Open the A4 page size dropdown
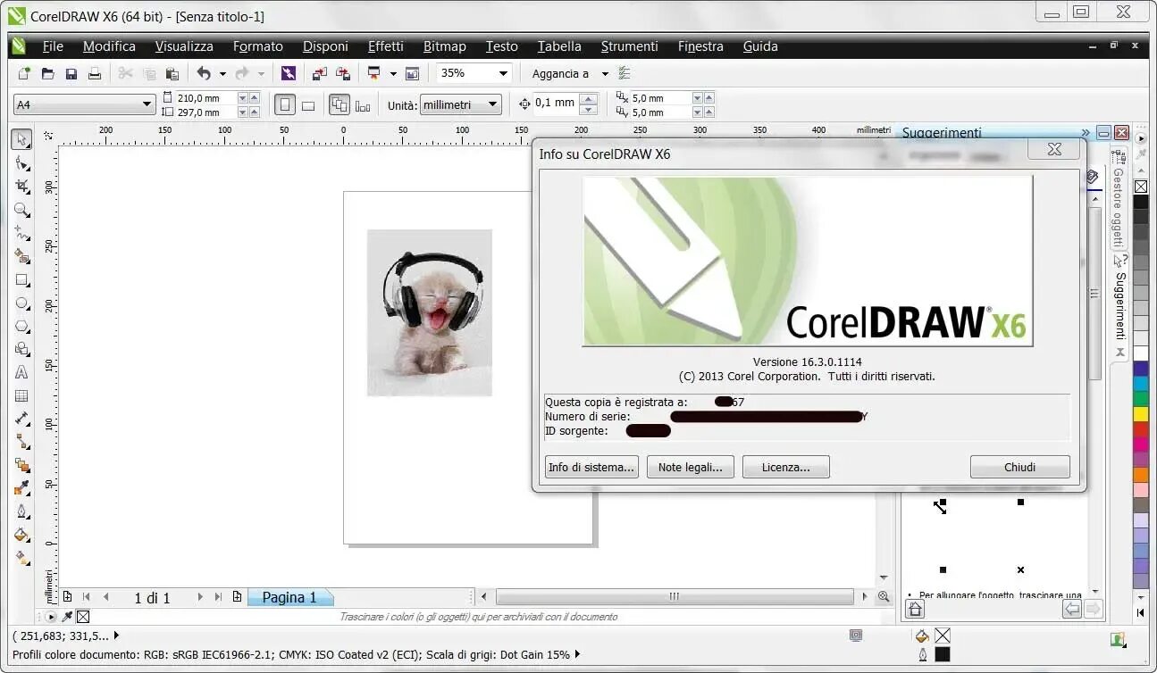The height and width of the screenshot is (673, 1157). coord(147,105)
